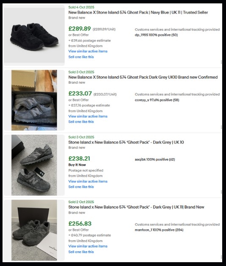View similar active items for £233.07 listing
The width and height of the screenshot is (226, 266).
tap(88, 116)
